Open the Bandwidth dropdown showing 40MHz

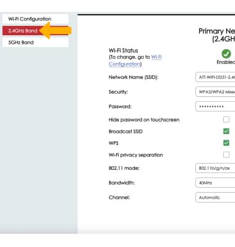(215, 183)
